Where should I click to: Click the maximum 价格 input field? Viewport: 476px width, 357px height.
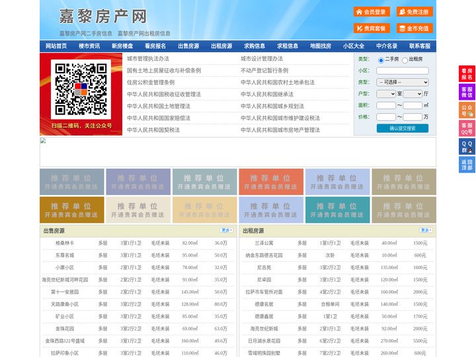[413, 117]
